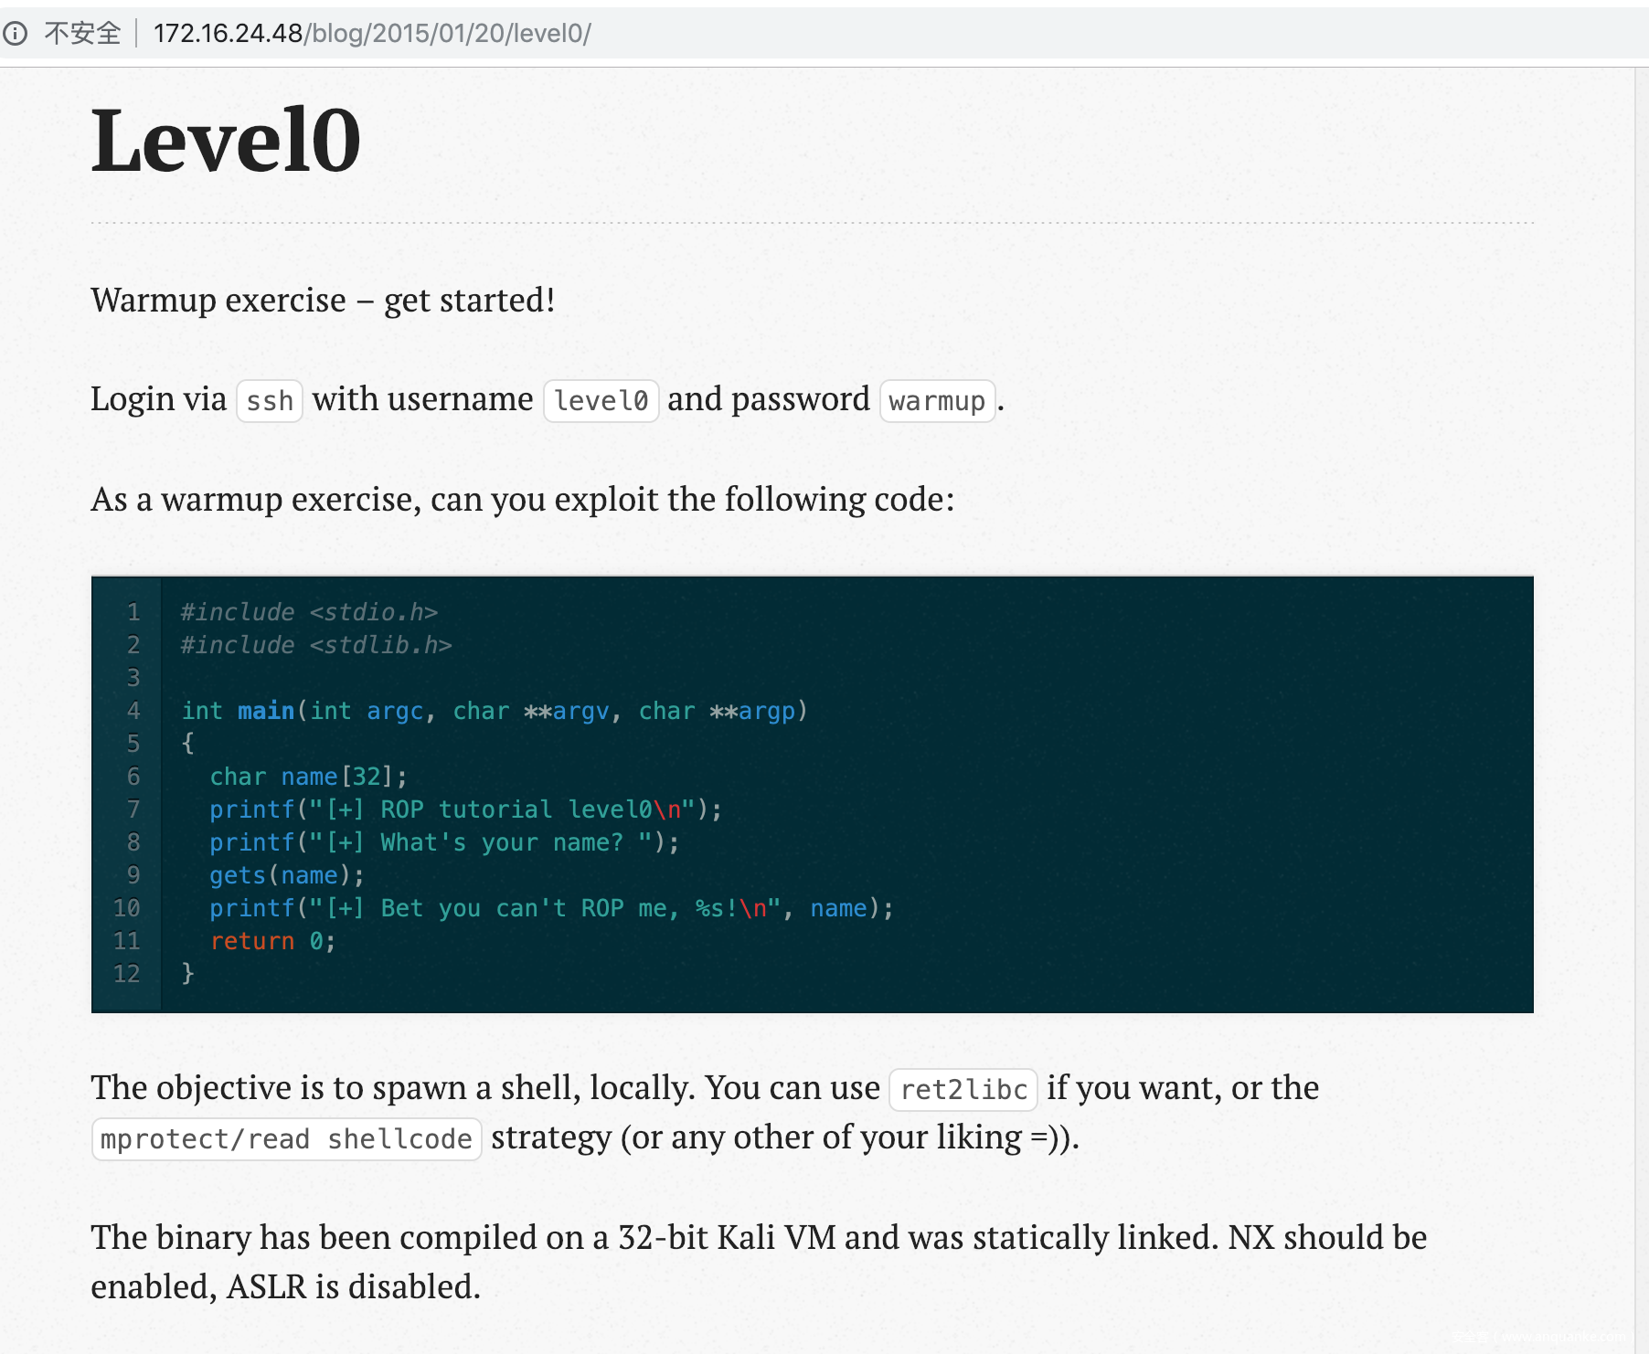Click the char name[32] declaration line
Screen dimensions: 1649x1354
(308, 777)
